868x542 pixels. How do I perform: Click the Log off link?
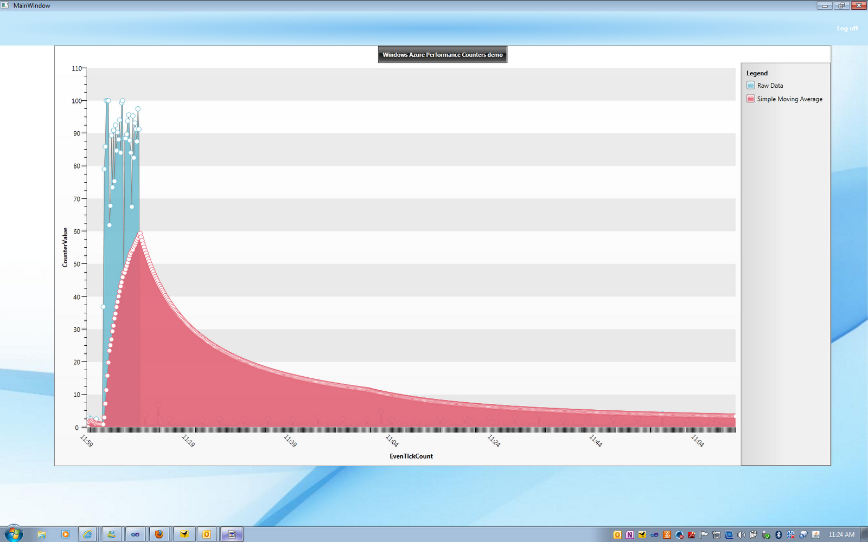847,28
